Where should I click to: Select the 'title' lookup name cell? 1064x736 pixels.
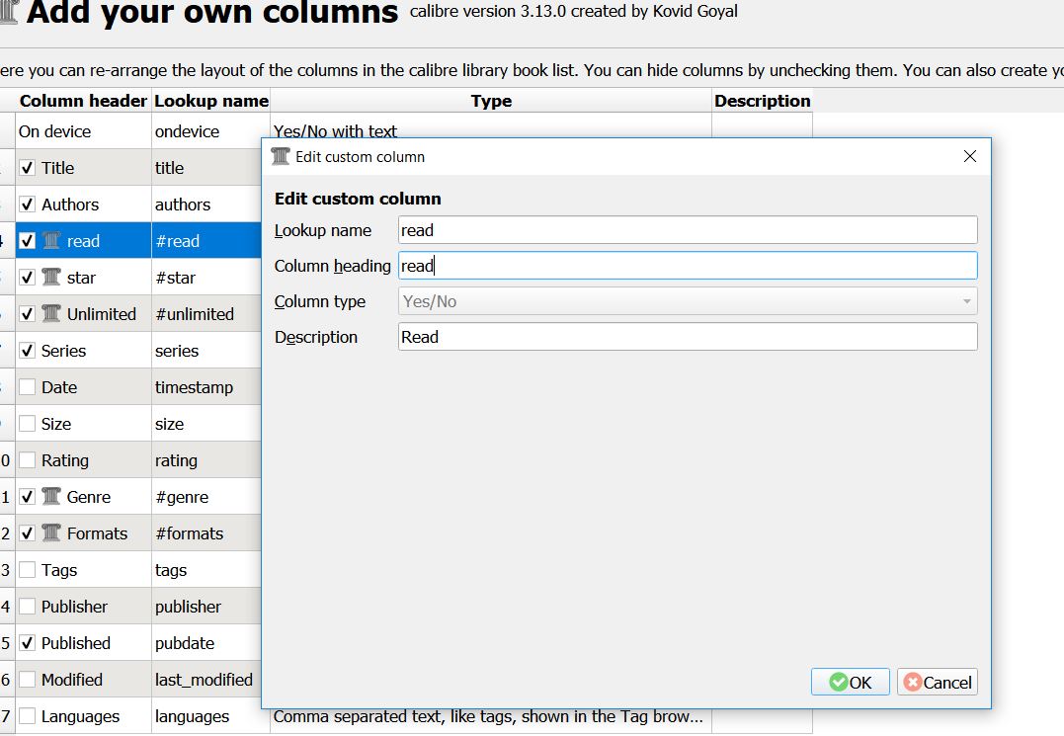click(x=206, y=168)
